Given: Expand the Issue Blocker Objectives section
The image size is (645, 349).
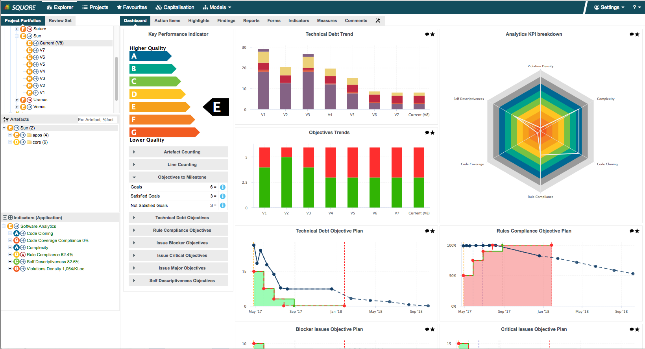Looking at the screenshot, I should point(178,243).
